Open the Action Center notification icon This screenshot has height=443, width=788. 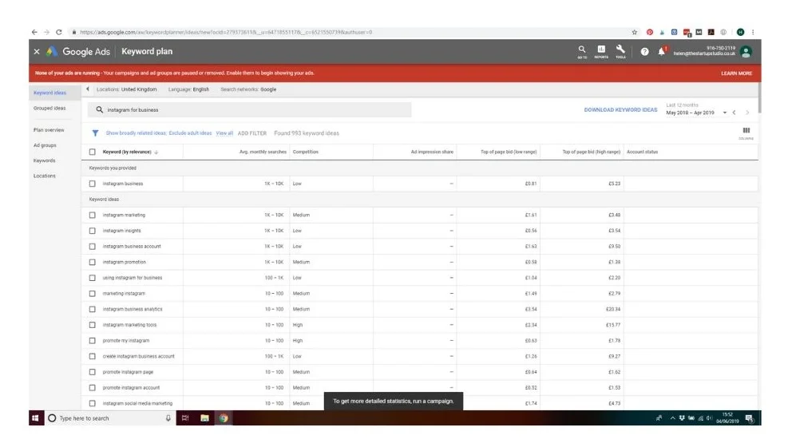[749, 418]
